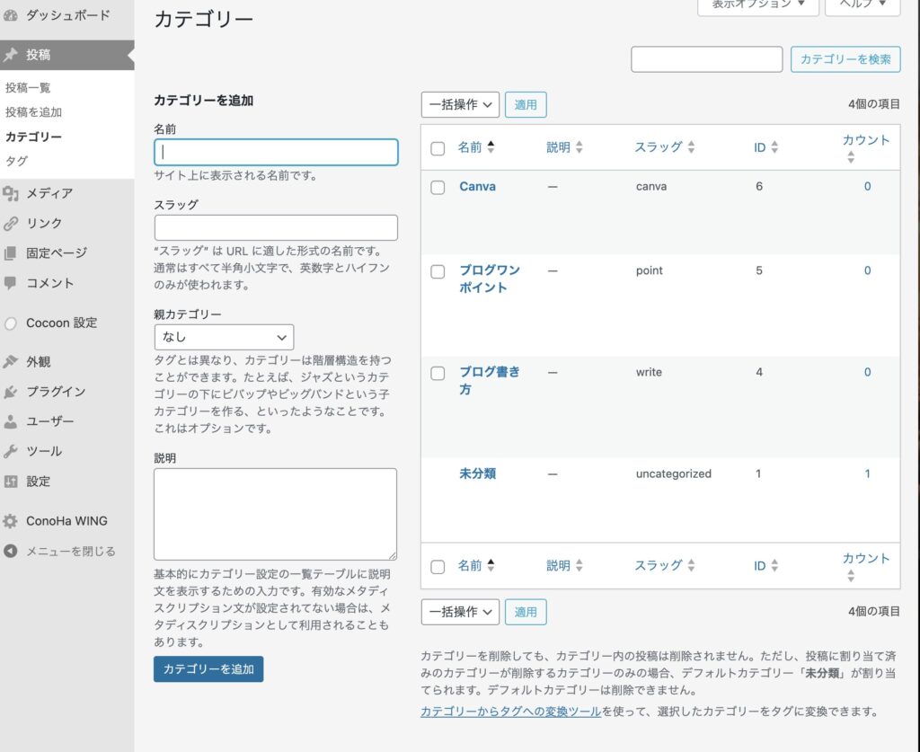Click the Dashboard gauge icon in sidebar

(11, 15)
